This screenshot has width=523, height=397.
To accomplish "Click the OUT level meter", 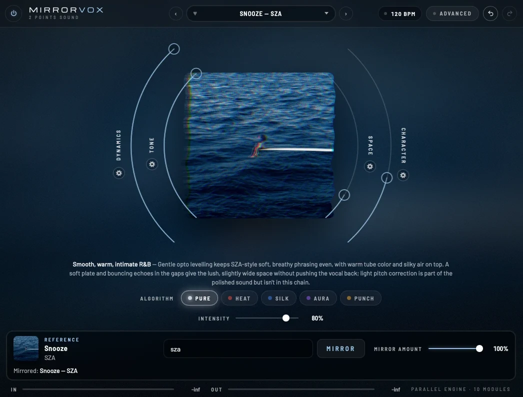I will tap(301, 389).
